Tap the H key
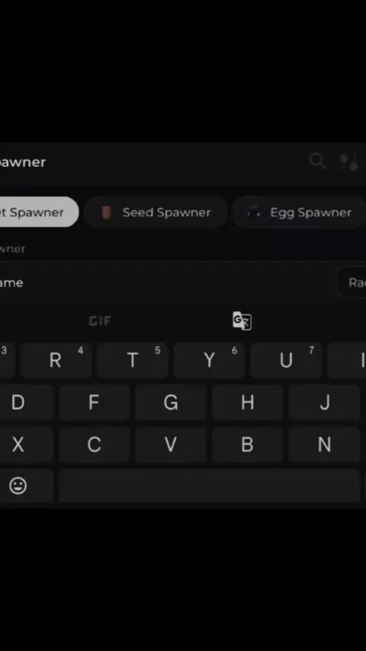 click(248, 402)
